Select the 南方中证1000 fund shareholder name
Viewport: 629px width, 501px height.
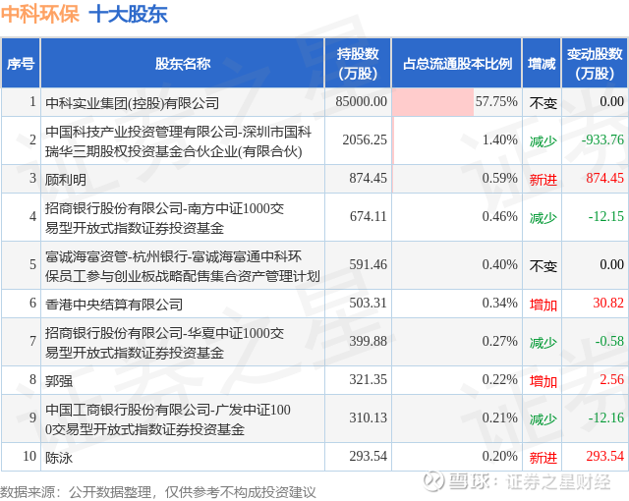coord(164,218)
